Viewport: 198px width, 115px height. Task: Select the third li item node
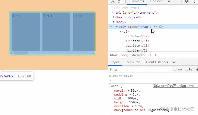(137, 46)
